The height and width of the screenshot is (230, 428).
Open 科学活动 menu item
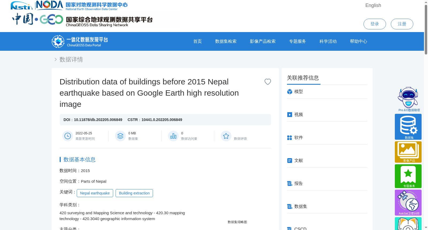pos(328,41)
